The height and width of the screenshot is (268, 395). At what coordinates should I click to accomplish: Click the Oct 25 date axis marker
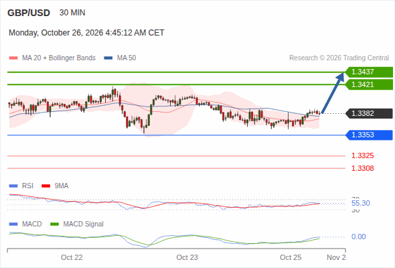pos(291,257)
